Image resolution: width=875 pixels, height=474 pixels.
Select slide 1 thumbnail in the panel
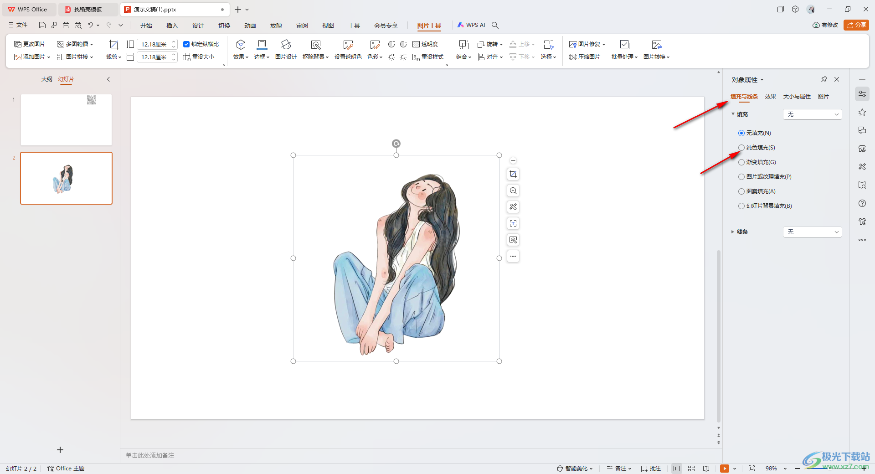66,120
